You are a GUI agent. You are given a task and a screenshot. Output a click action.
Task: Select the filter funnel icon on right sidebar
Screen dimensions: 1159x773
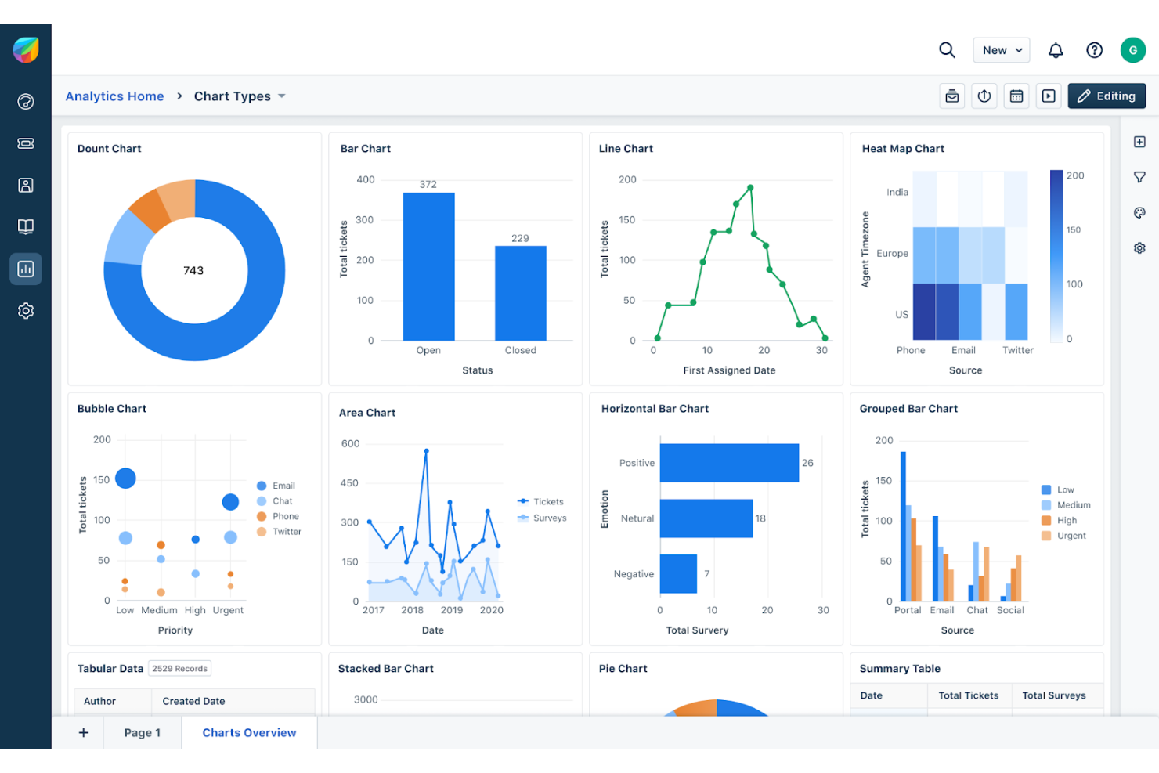point(1139,176)
